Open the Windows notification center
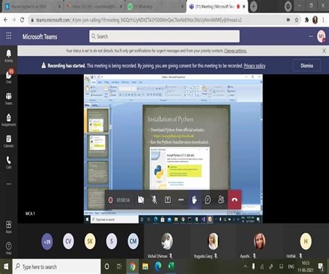 tap(321, 266)
